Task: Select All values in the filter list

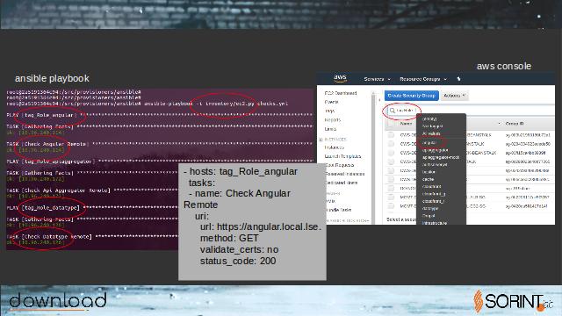Action: tap(431, 133)
